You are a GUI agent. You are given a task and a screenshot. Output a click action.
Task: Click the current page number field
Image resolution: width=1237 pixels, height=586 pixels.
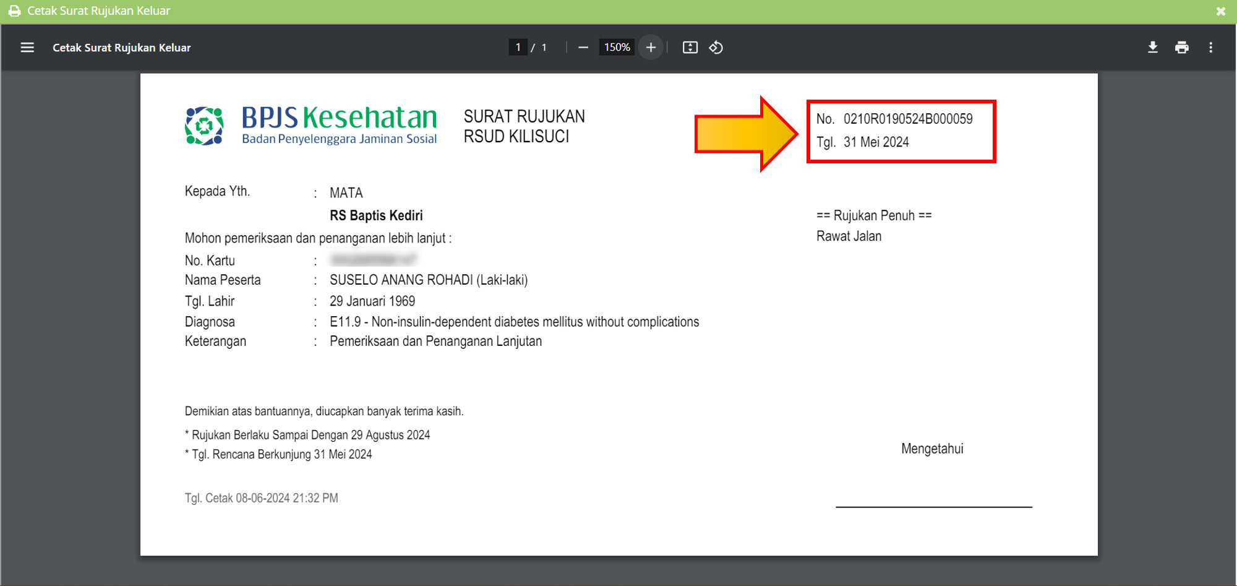point(518,48)
